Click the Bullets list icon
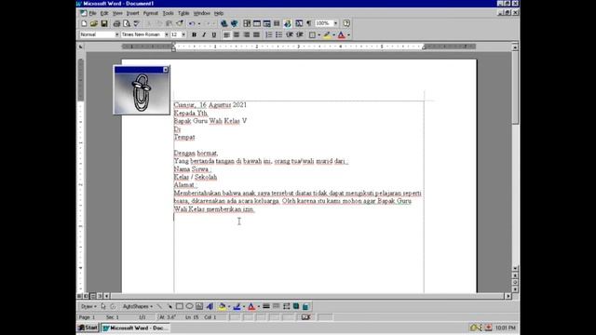This screenshot has width=596, height=335. point(278,35)
